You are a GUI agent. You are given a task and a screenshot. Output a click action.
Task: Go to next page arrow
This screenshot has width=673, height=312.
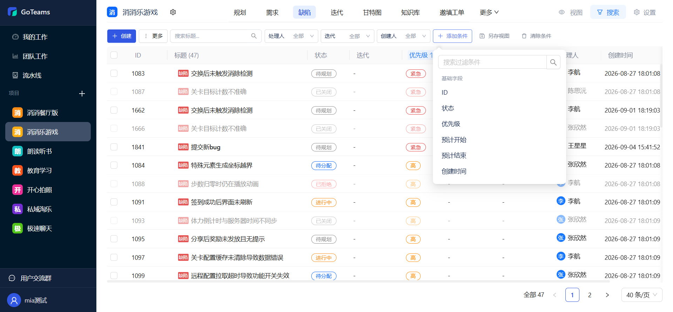pos(607,295)
